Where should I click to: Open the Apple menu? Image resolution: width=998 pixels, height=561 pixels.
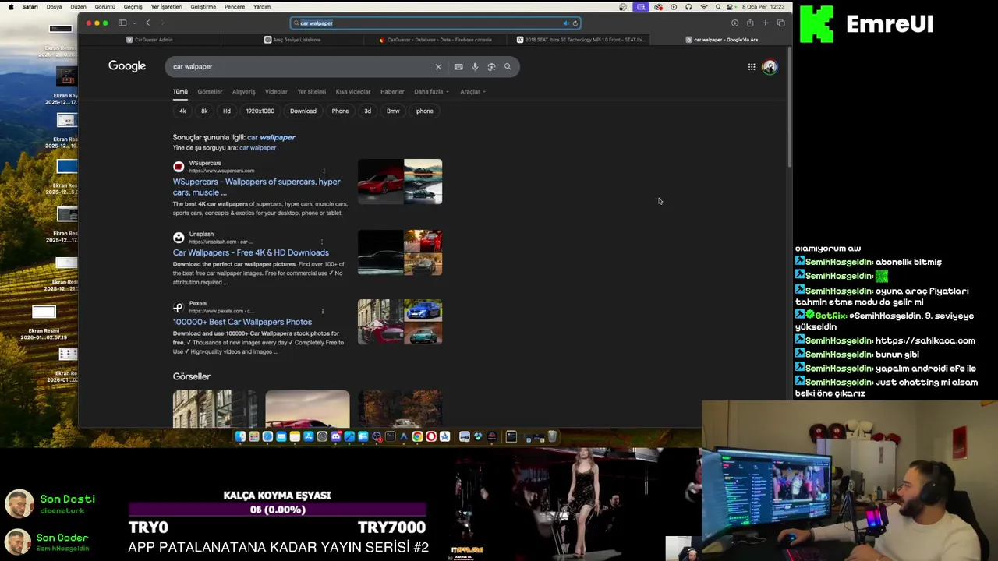coord(10,7)
